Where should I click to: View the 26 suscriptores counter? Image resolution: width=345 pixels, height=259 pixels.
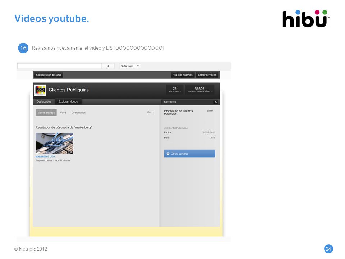(x=175, y=90)
